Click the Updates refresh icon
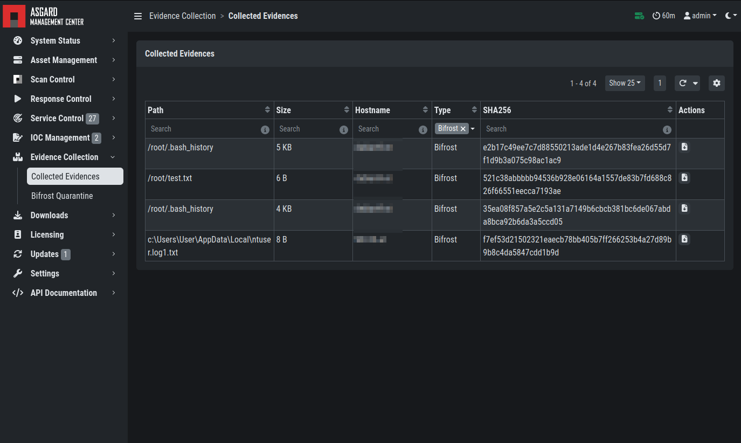Screen dimensions: 741x443 coord(18,254)
